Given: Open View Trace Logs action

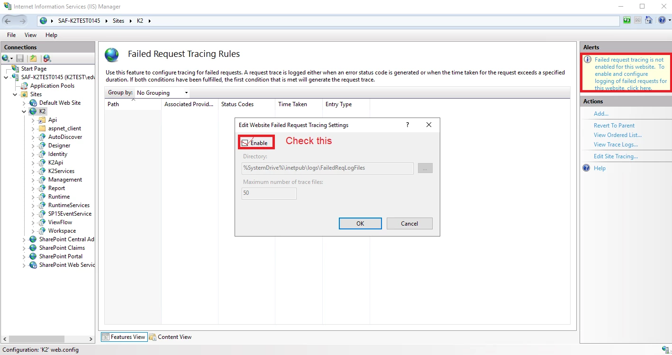Looking at the screenshot, I should coord(616,145).
